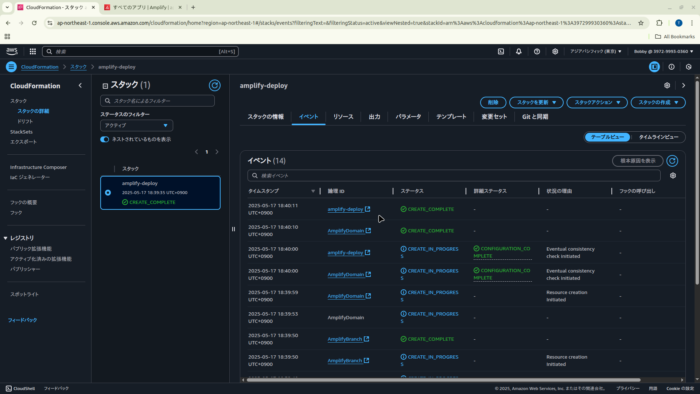The height and width of the screenshot is (394, 700).
Task: Click the delete stack button
Action: click(493, 103)
